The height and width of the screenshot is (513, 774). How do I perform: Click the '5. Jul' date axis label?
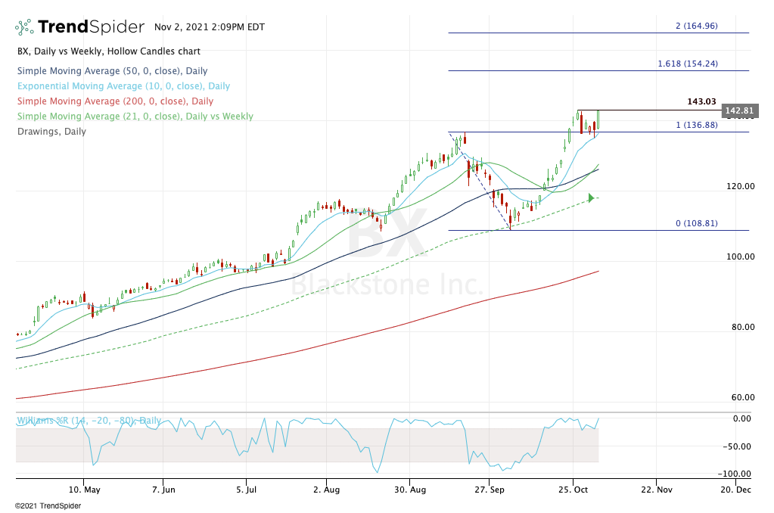[x=247, y=490]
